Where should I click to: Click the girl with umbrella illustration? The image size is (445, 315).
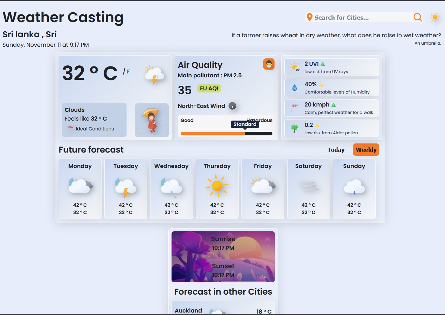click(x=152, y=120)
